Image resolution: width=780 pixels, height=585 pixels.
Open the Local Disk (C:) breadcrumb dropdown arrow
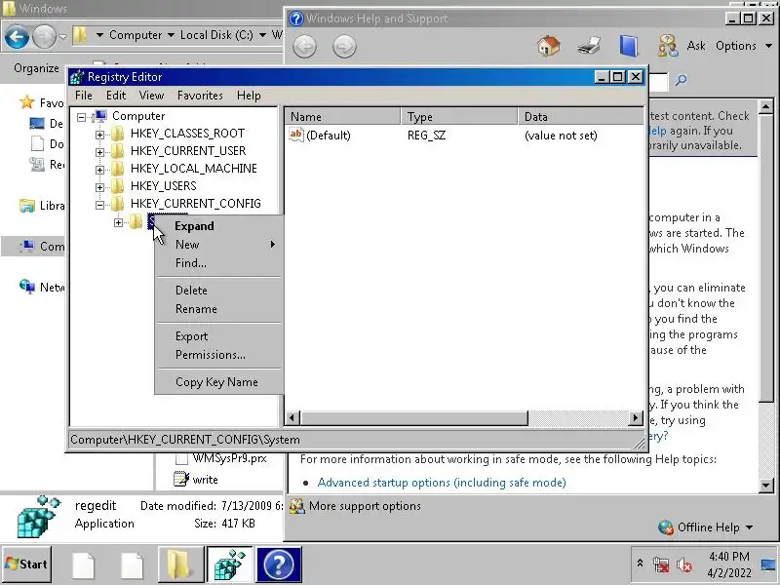pyautogui.click(x=262, y=35)
